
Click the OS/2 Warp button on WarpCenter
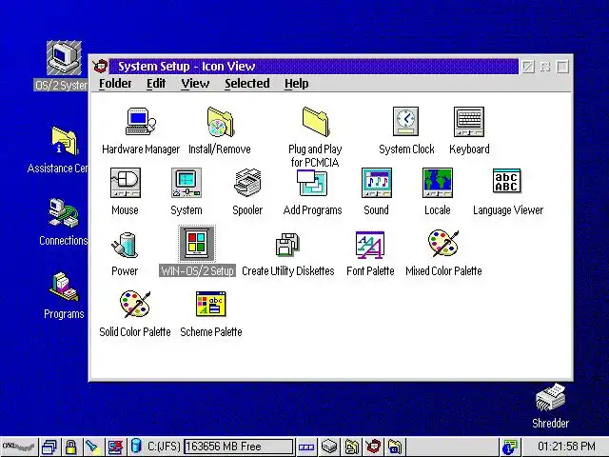point(19,447)
